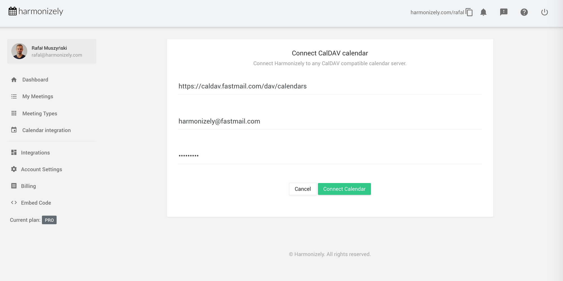Click the Billing receipt icon
The height and width of the screenshot is (281, 563).
click(x=14, y=186)
